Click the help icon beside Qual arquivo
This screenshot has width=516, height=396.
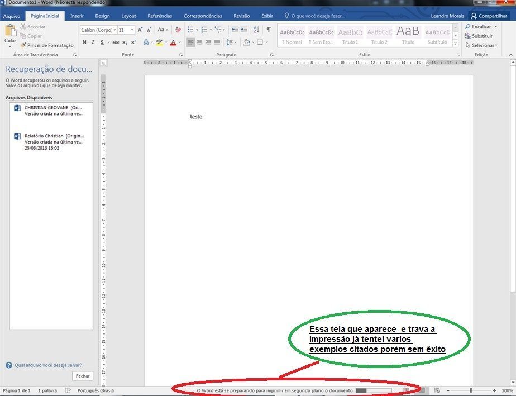tap(9, 365)
